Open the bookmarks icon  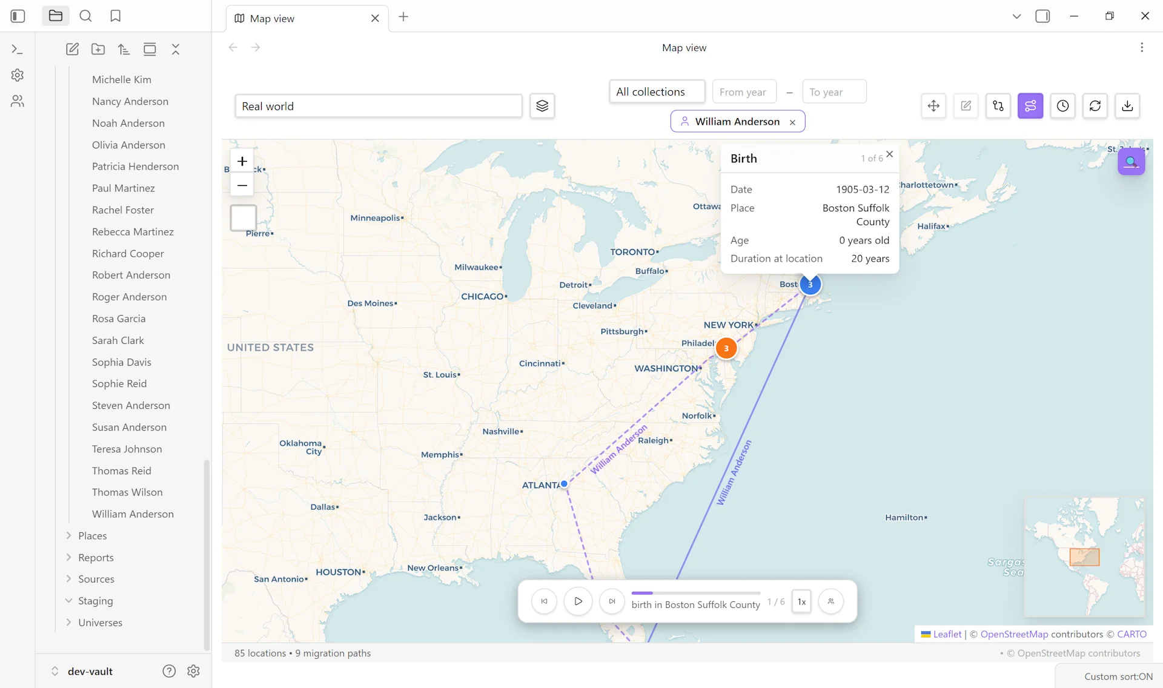tap(116, 16)
